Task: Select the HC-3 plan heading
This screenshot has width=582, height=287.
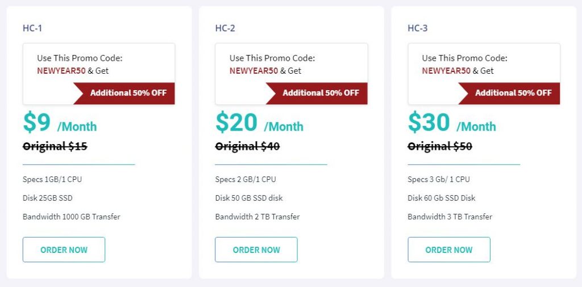Action: [418, 28]
